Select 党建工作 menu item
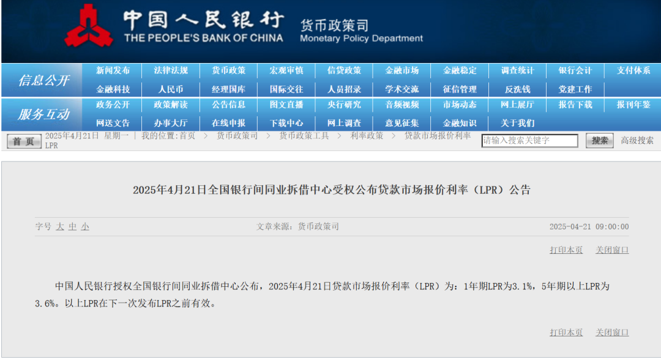The height and width of the screenshot is (359, 661). click(x=575, y=89)
